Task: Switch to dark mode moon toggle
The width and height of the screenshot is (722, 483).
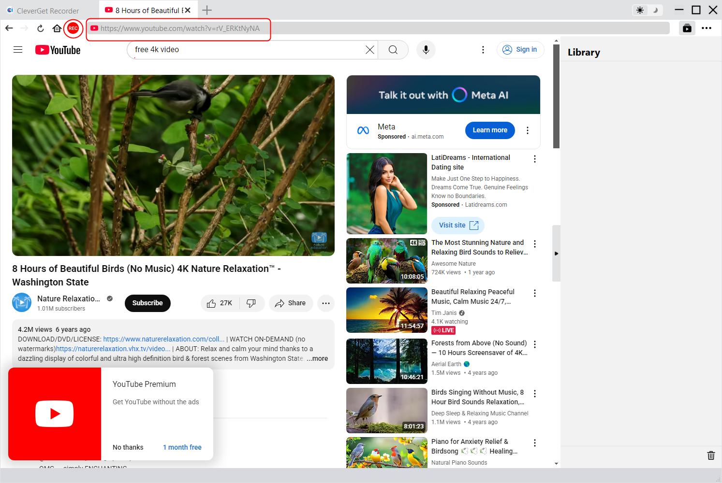Action: pos(656,10)
